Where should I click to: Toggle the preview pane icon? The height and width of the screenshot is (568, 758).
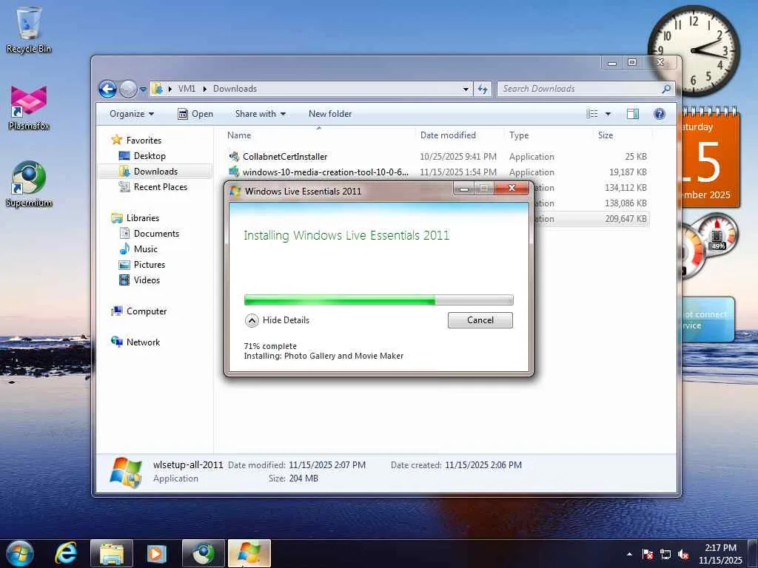coord(632,114)
